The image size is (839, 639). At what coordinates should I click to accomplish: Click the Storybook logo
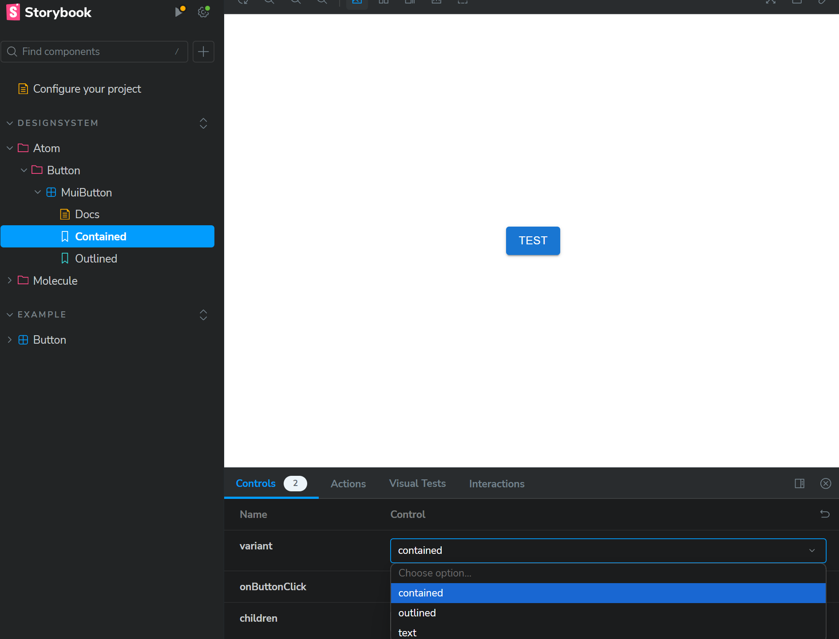49,12
